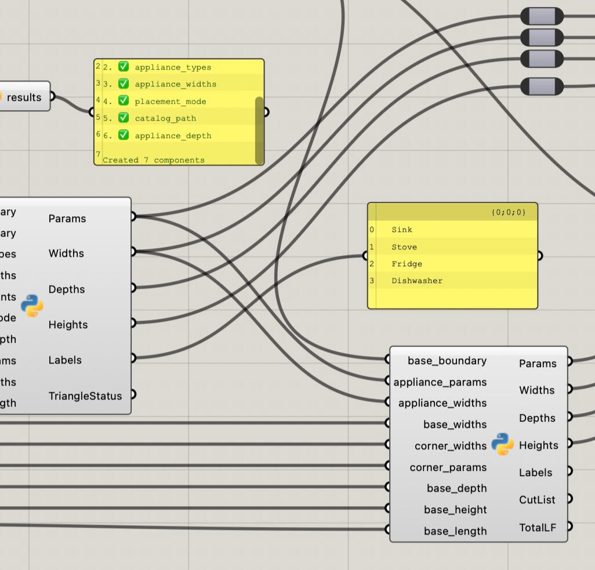
Task: Click the green checkmark beside appliance_depth
Action: point(123,135)
